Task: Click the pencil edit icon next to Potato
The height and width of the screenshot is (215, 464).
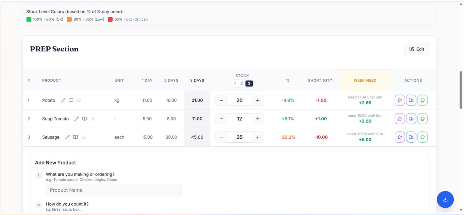Action: click(x=63, y=100)
